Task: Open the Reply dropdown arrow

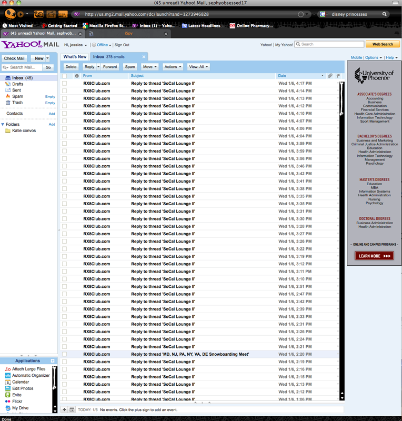Action: click(98, 67)
